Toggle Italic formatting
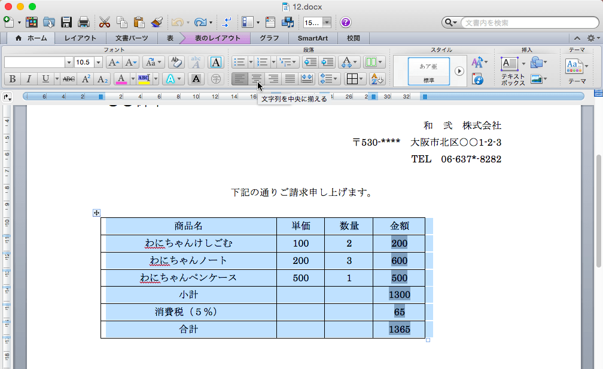Image resolution: width=603 pixels, height=369 pixels. (29, 79)
